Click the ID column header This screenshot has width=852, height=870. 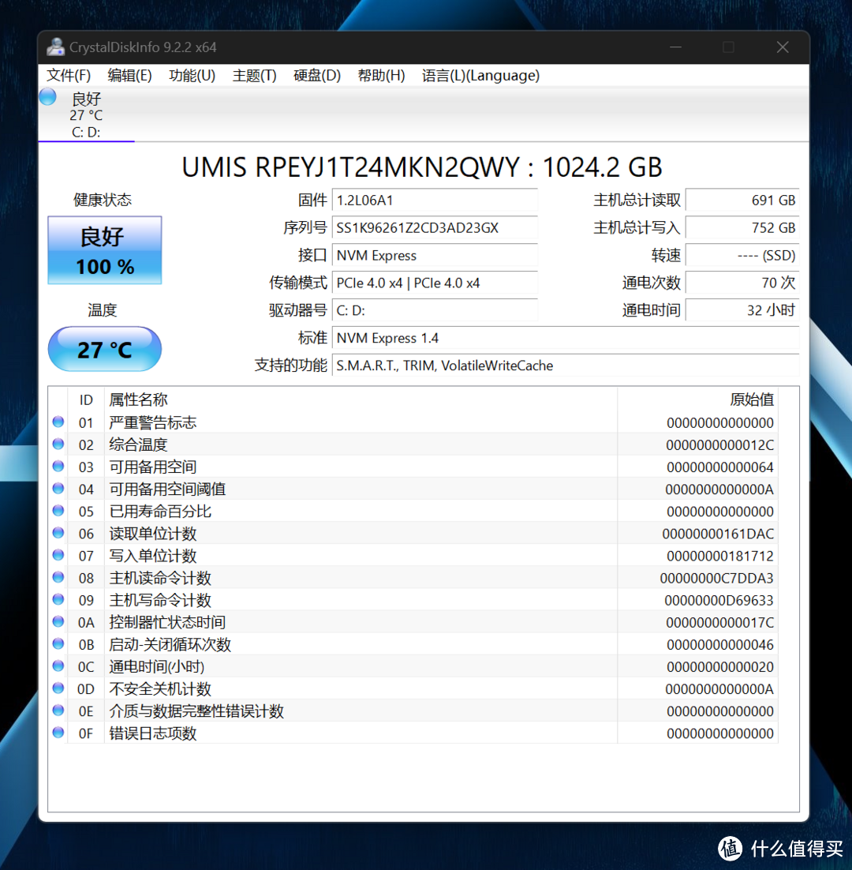pos(86,399)
